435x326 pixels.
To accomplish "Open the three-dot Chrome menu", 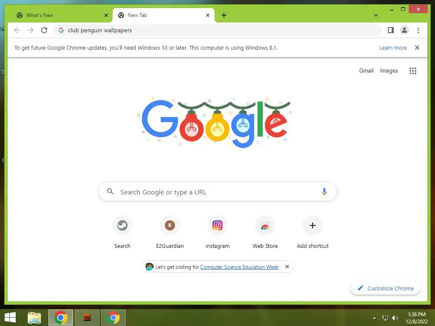I will click(x=418, y=30).
